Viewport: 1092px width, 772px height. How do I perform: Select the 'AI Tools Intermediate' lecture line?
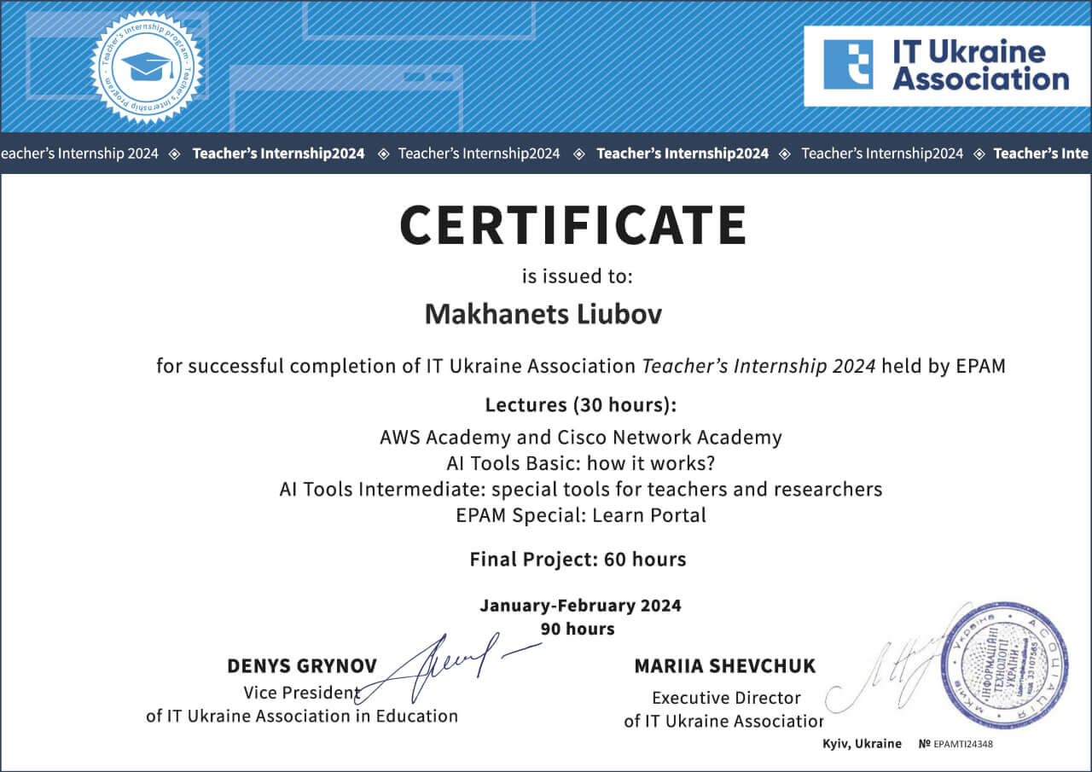pos(580,490)
